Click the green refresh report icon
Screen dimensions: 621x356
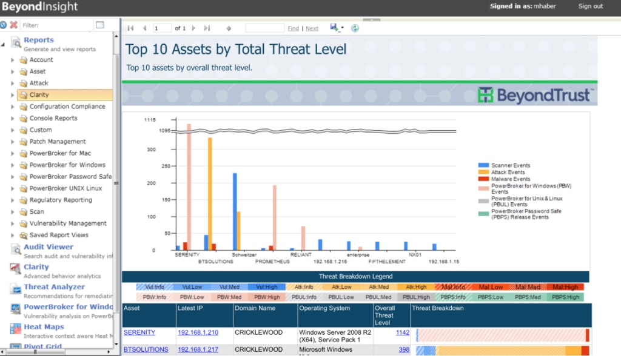click(x=355, y=28)
